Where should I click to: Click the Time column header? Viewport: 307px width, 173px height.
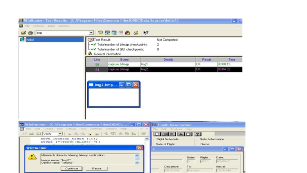pos(232,60)
